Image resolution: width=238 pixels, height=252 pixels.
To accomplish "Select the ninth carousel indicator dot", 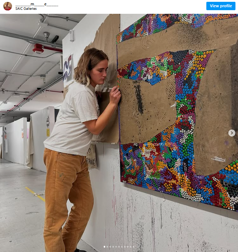I will [x=128, y=247].
